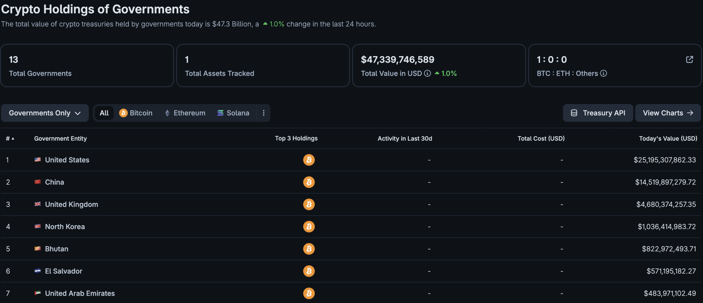Click the 1 : 0 : 0 ratio value
703x303 pixels.
552,60
